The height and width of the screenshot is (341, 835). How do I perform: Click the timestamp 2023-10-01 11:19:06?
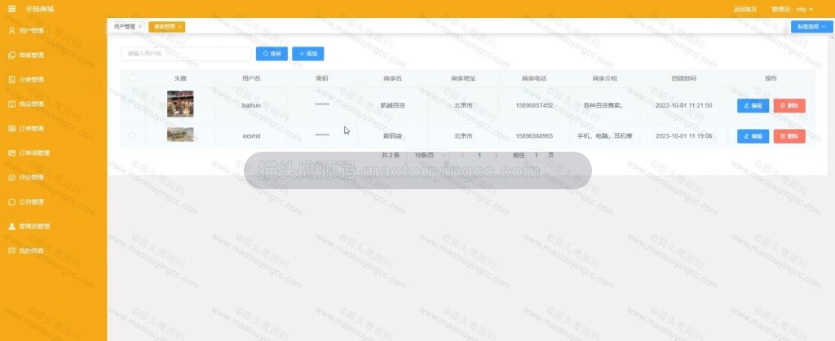pyautogui.click(x=684, y=136)
